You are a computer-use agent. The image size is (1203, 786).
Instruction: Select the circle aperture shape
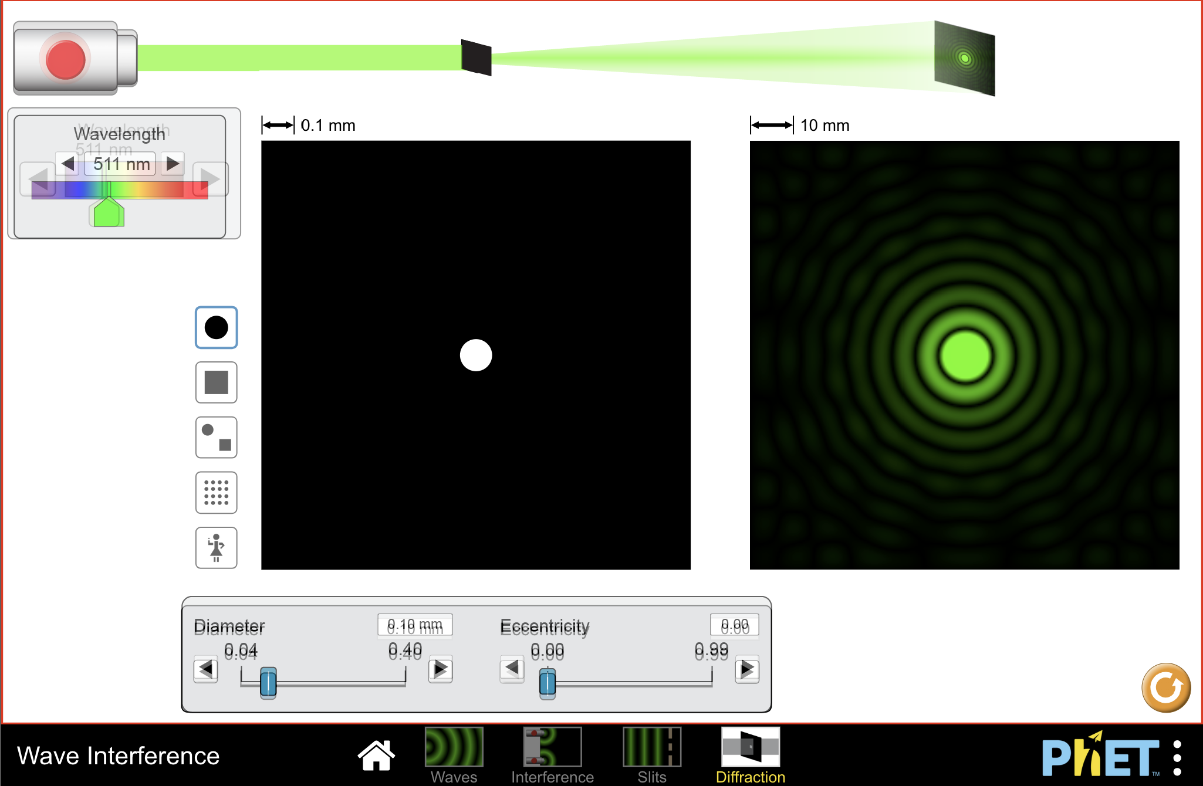click(x=216, y=328)
